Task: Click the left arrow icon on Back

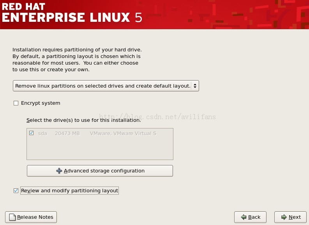Action: coord(244,217)
